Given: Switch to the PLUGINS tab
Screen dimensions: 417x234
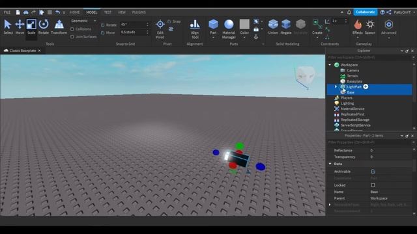Looking at the screenshot, I should tap(139, 12).
